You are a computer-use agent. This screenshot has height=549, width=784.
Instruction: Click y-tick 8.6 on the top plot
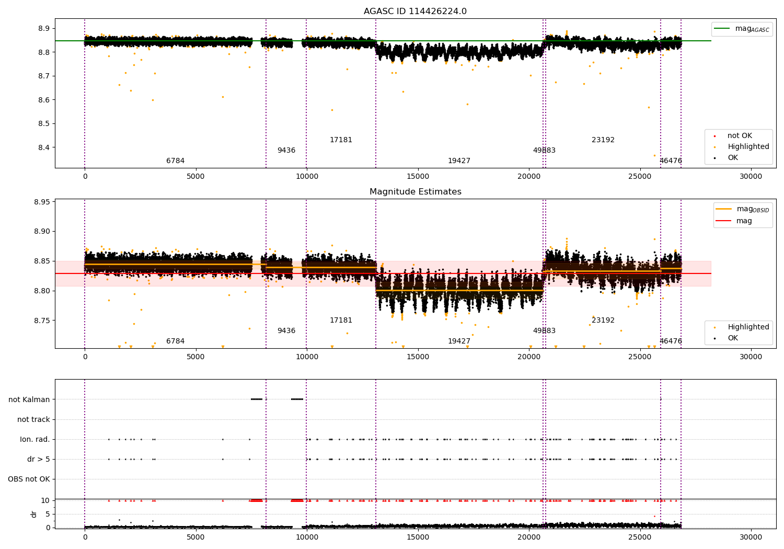click(x=44, y=100)
